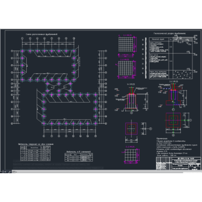Click the section 1-1 M1:25 foundation detail
The image size is (202, 202).
pos(132,99)
